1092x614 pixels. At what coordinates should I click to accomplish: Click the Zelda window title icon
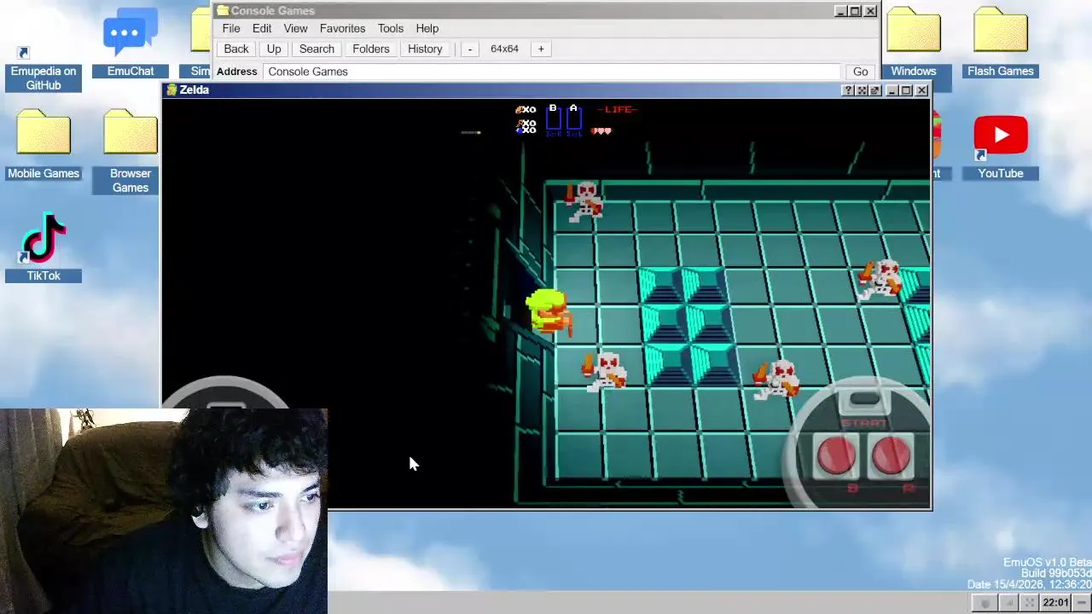(x=171, y=90)
